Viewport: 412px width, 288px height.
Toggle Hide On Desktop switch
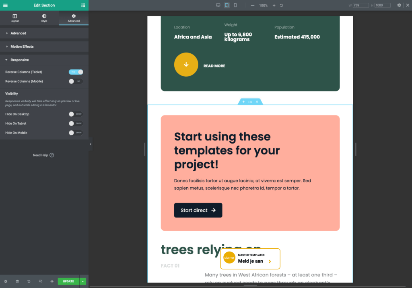pos(76,114)
